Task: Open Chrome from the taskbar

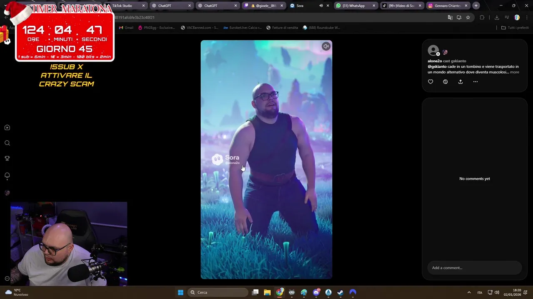Action: tap(280, 292)
